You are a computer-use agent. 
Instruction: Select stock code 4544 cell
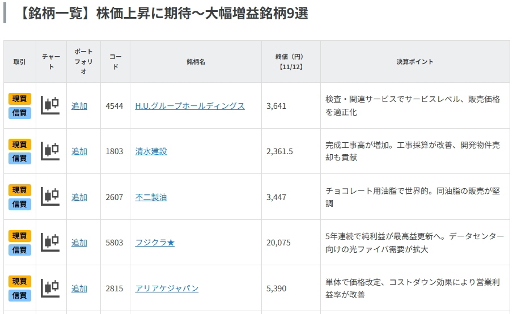point(114,106)
